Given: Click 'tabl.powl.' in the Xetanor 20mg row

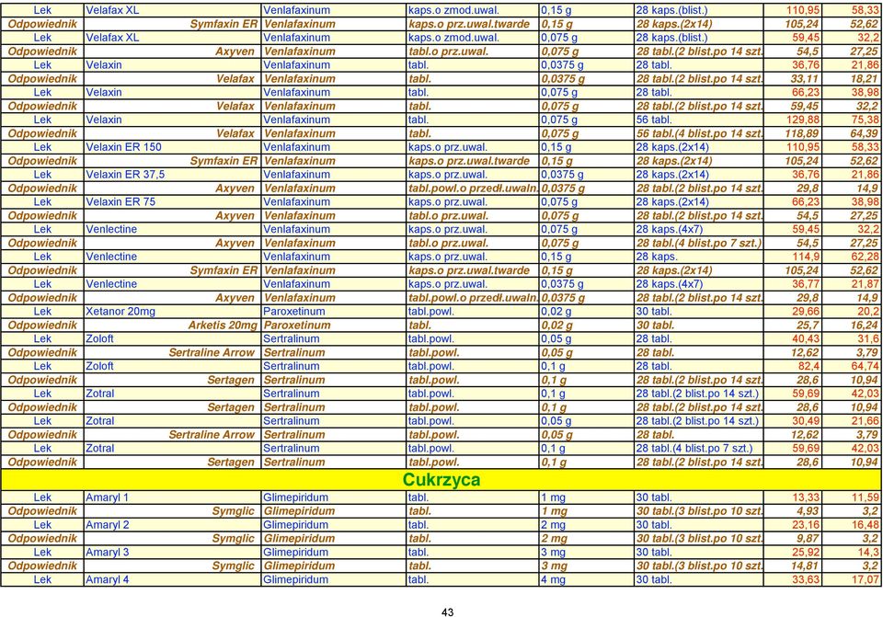Looking at the screenshot, I should click(430, 312).
